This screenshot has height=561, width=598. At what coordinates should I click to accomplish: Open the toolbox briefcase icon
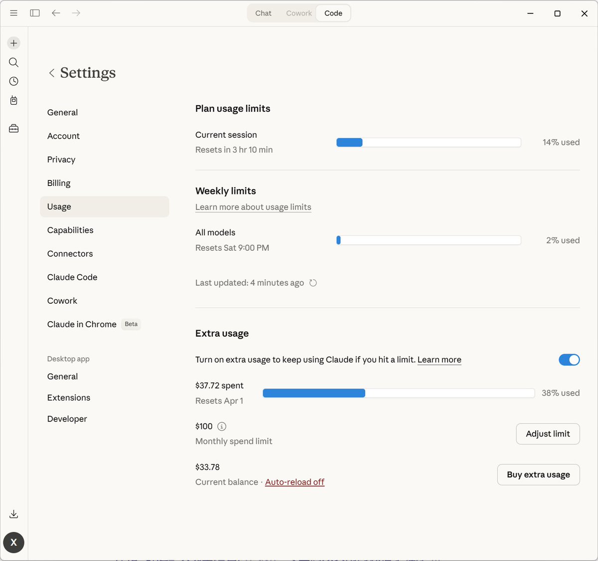(x=13, y=129)
